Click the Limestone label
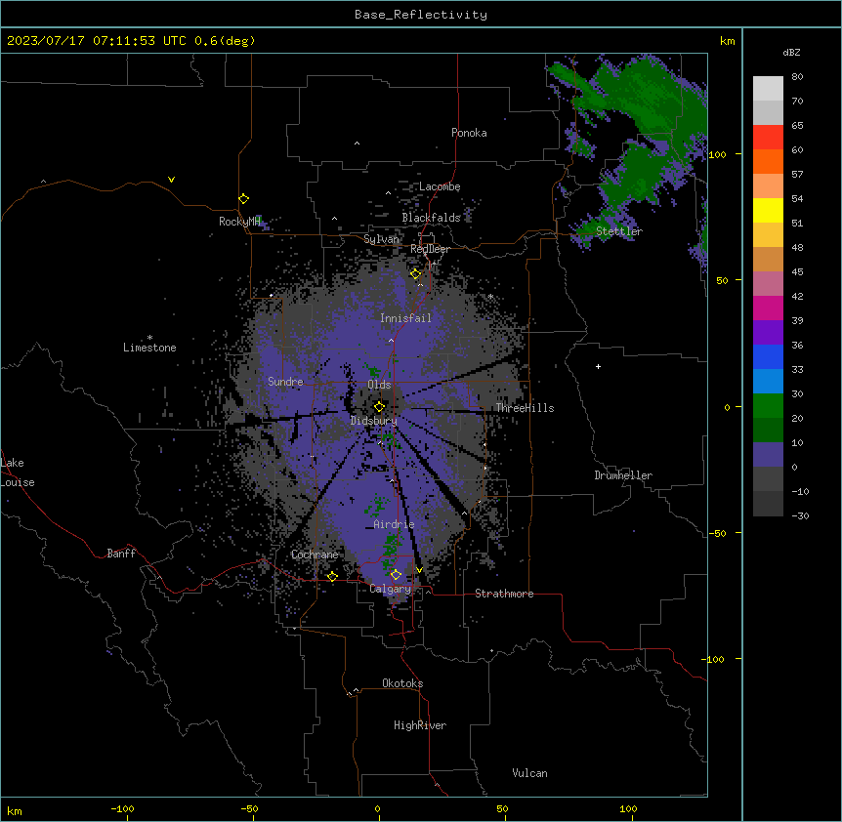The image size is (842, 822). 149,348
